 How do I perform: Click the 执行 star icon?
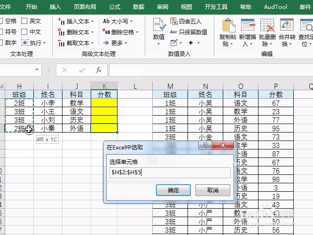coord(25,42)
